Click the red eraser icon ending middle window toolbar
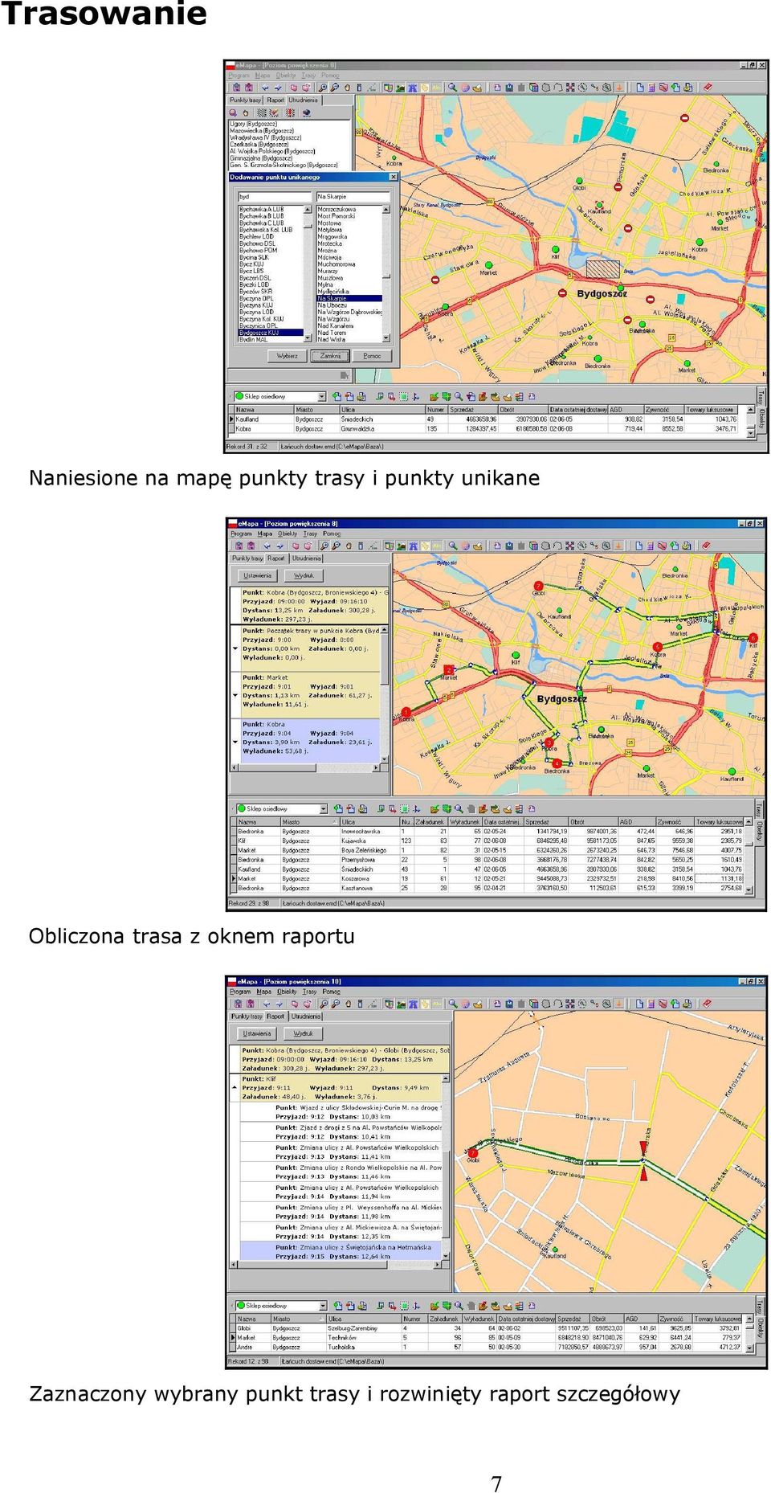771x1493 pixels. click(x=707, y=546)
